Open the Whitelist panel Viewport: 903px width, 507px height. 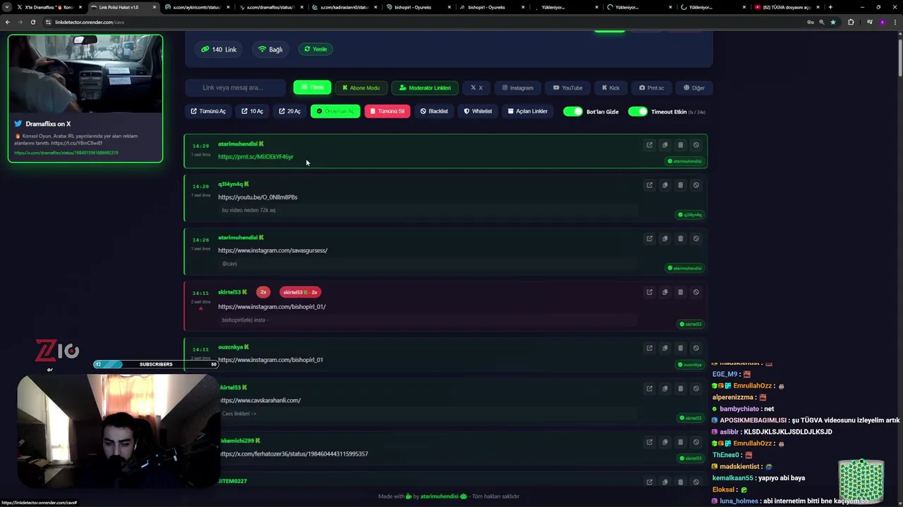[478, 111]
